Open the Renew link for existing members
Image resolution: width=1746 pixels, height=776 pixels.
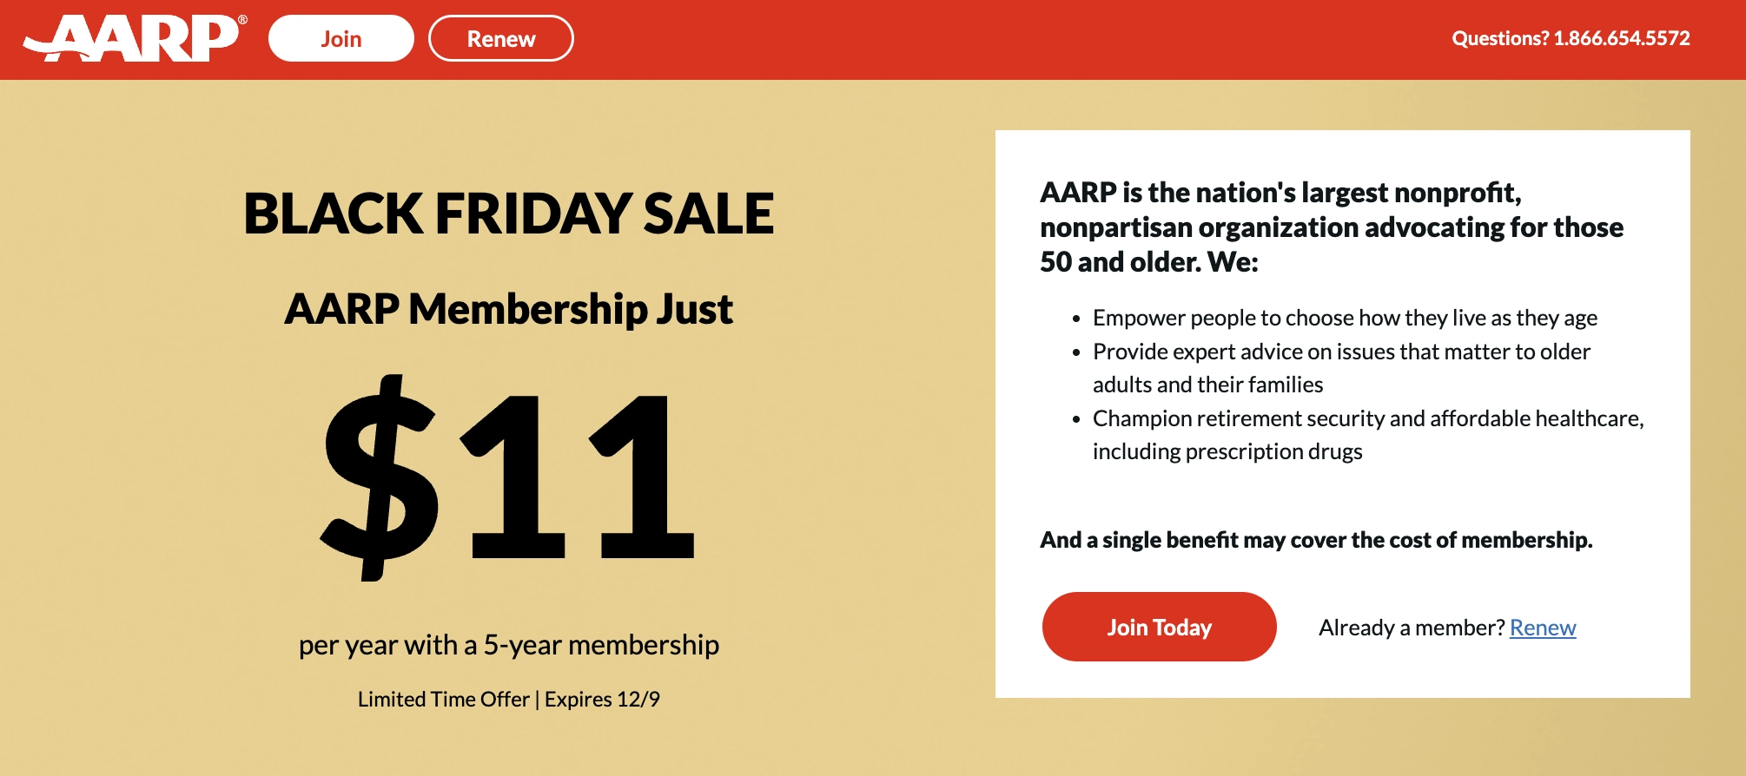pyautogui.click(x=1544, y=627)
